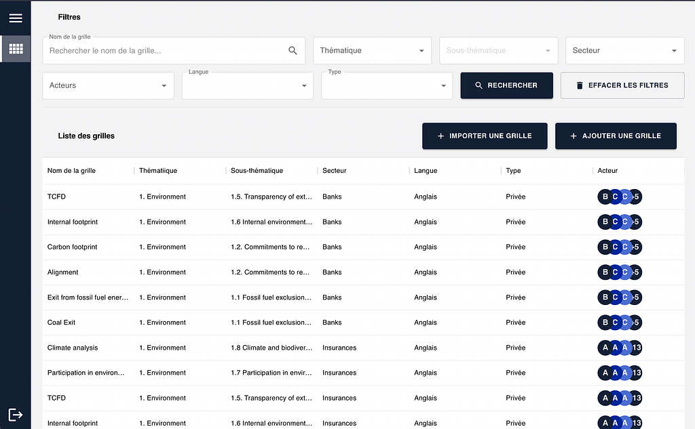Screen dimensions: 695x429
Task: Focus the grid name search input field
Action: click(163, 51)
